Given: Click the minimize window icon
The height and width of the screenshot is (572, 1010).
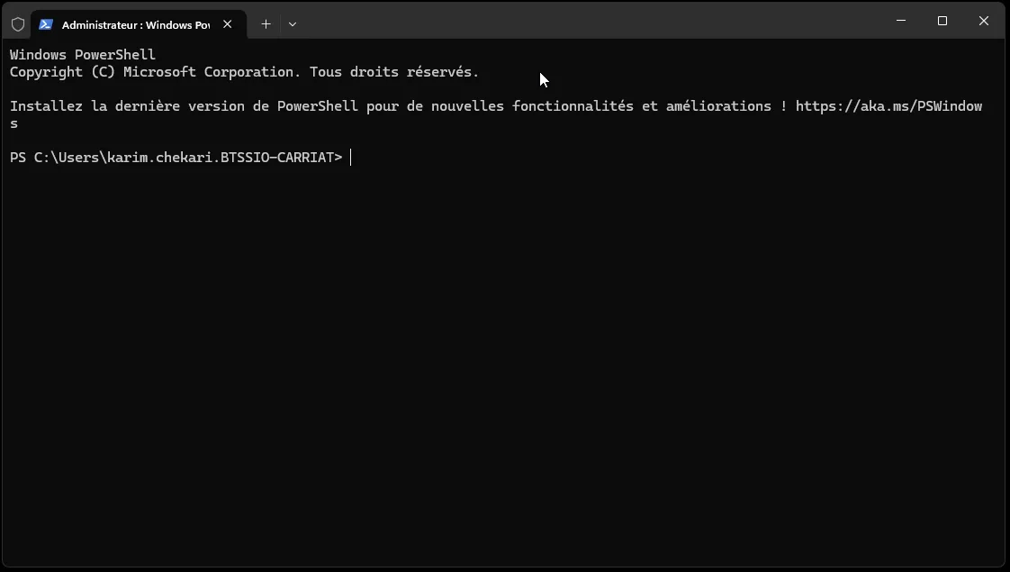Looking at the screenshot, I should 900,21.
